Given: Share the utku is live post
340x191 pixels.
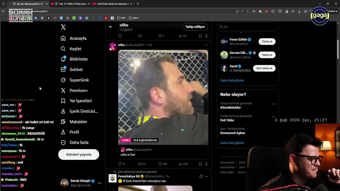Looking at the screenshot, I should (x=206, y=164).
